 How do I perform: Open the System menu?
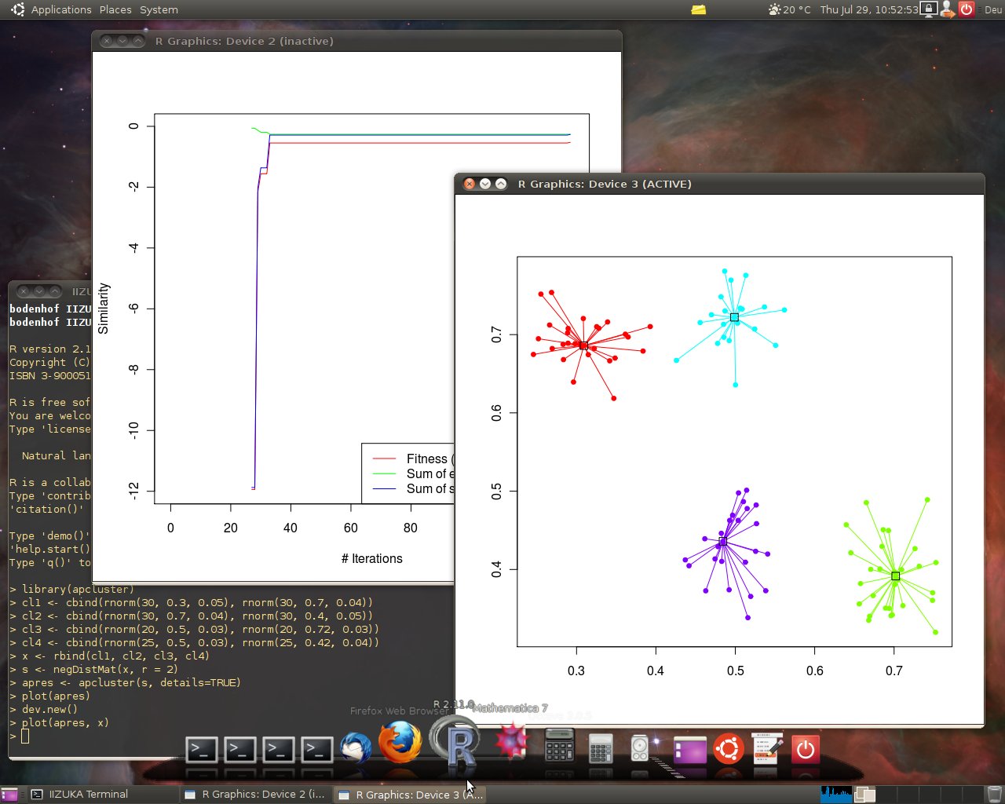point(159,9)
